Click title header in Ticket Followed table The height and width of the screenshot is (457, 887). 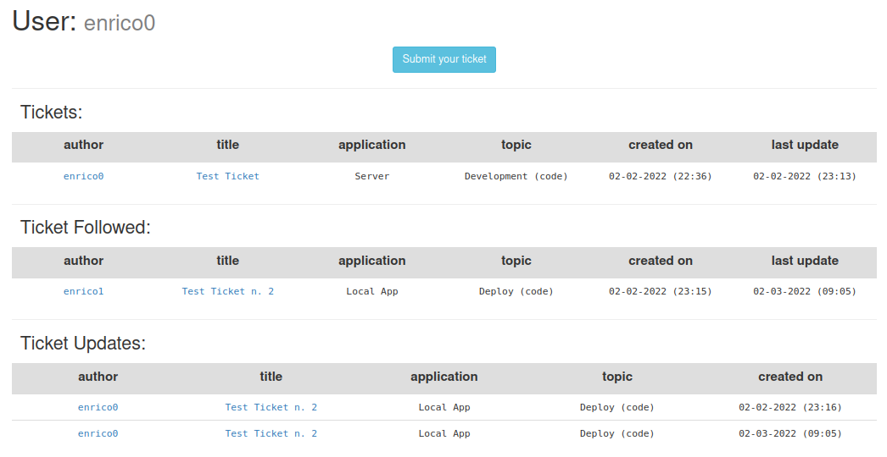click(227, 261)
